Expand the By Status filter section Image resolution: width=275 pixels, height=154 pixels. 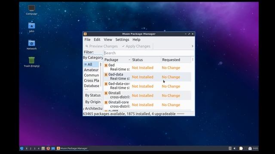coord(93,95)
